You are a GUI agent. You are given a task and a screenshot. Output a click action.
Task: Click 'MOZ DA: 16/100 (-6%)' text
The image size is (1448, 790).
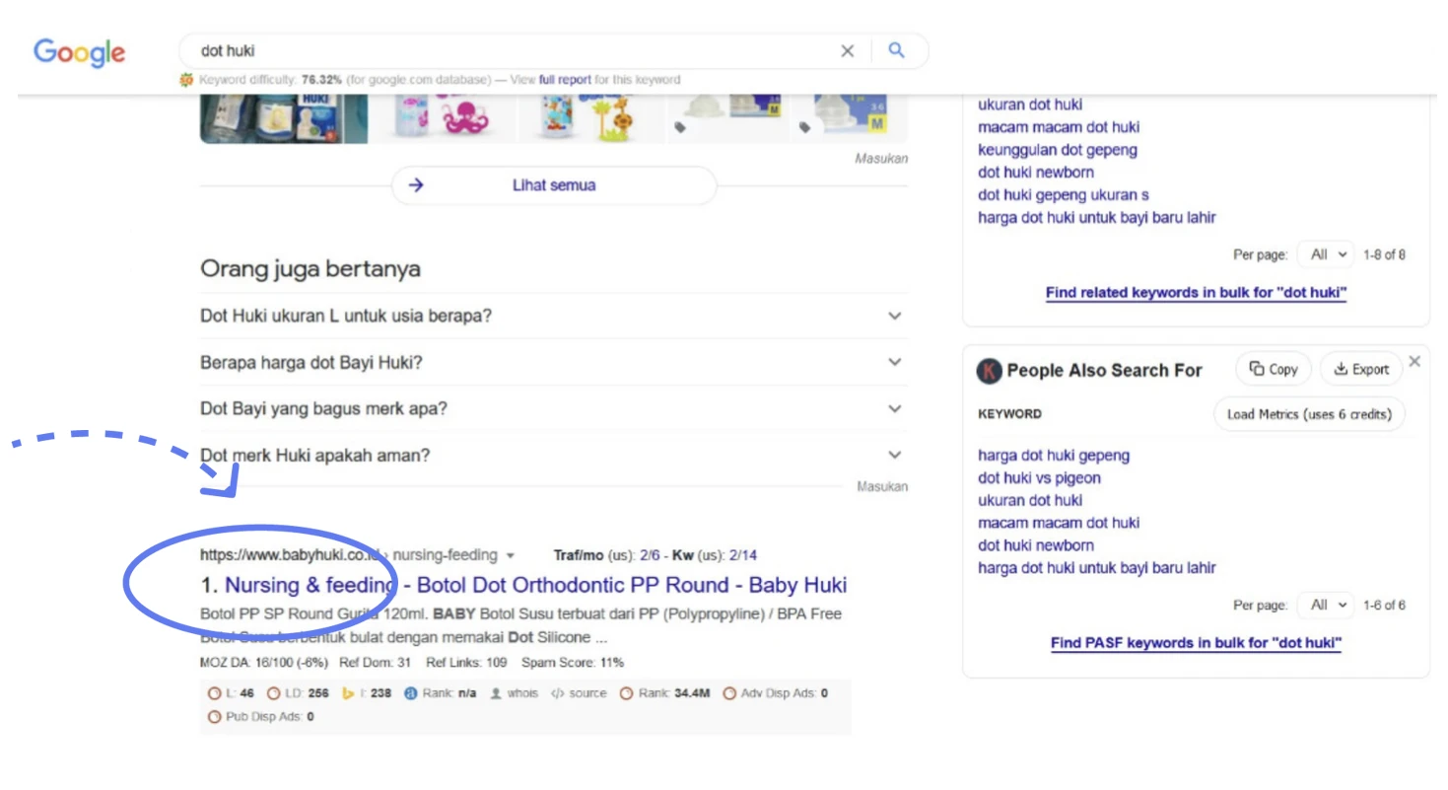click(x=264, y=662)
